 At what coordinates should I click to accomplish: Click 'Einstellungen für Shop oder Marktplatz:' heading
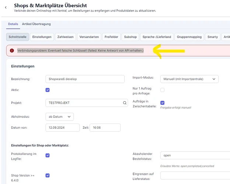tap(40, 145)
